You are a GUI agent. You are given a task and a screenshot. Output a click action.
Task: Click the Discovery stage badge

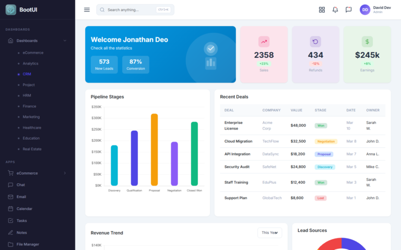coord(325,167)
